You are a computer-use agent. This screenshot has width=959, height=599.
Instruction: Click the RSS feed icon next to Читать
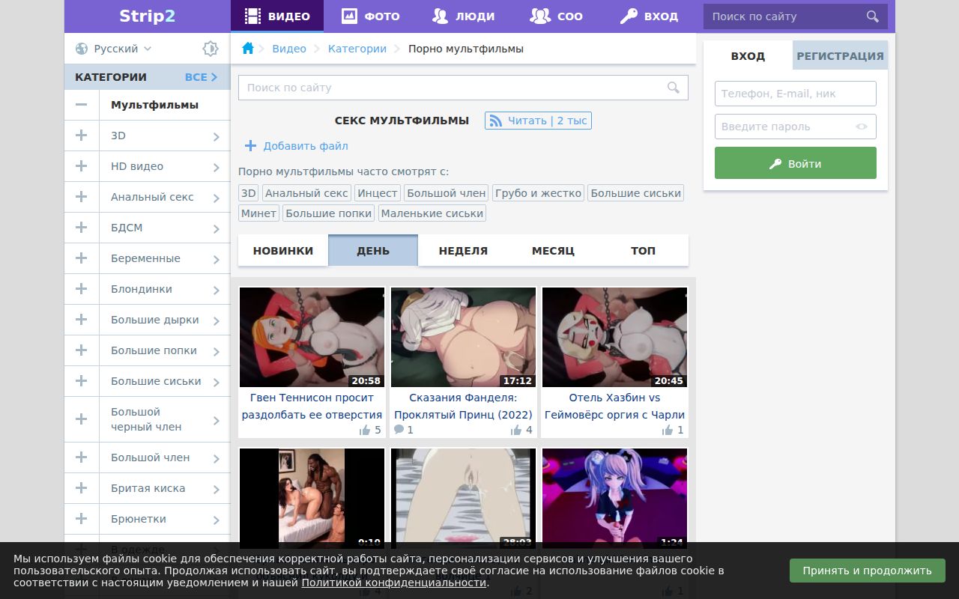[x=495, y=121]
